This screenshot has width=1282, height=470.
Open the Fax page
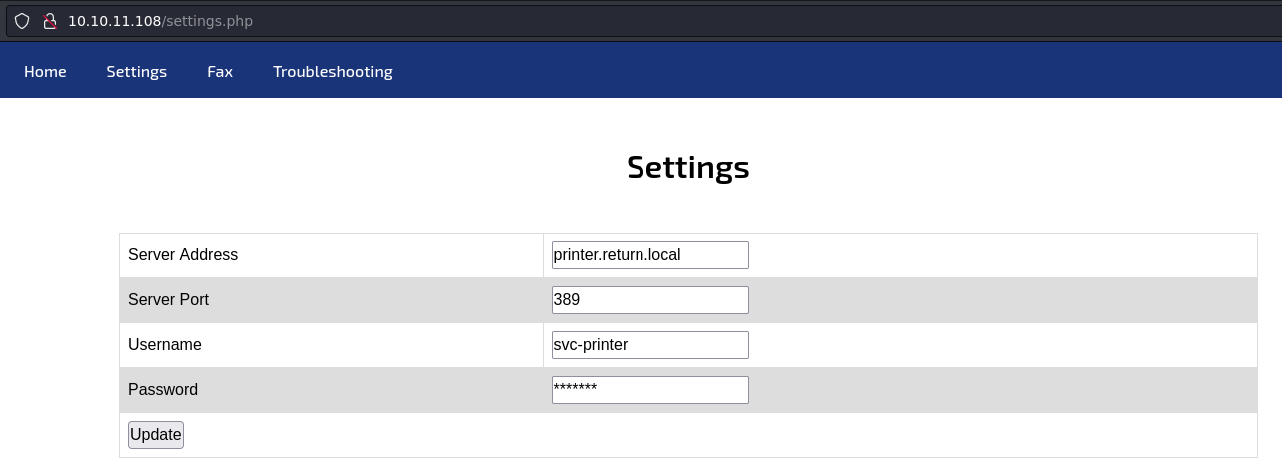pos(220,72)
